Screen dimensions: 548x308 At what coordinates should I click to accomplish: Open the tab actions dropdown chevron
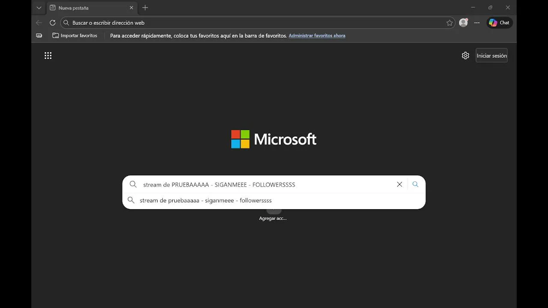pyautogui.click(x=39, y=8)
